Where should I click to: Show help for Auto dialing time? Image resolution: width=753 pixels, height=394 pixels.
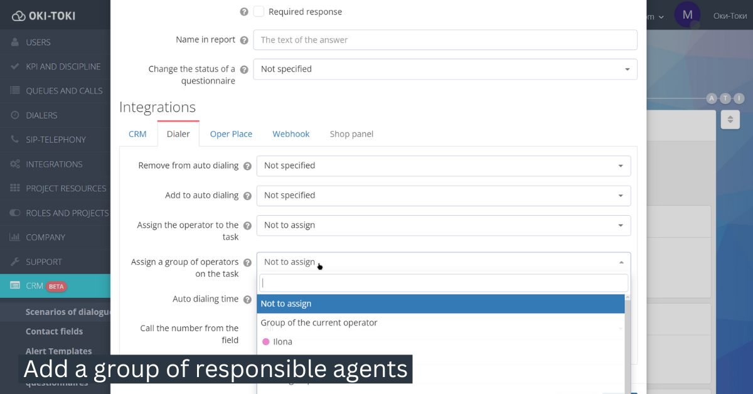click(x=247, y=299)
